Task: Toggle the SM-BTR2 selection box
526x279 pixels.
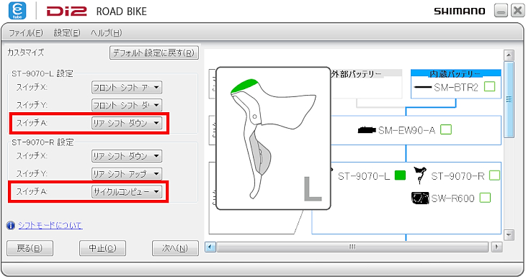Action: 490,87
